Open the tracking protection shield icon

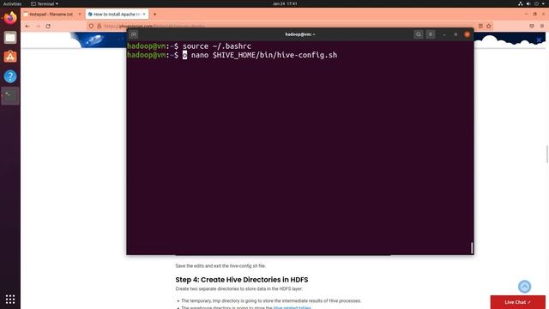coord(92,27)
